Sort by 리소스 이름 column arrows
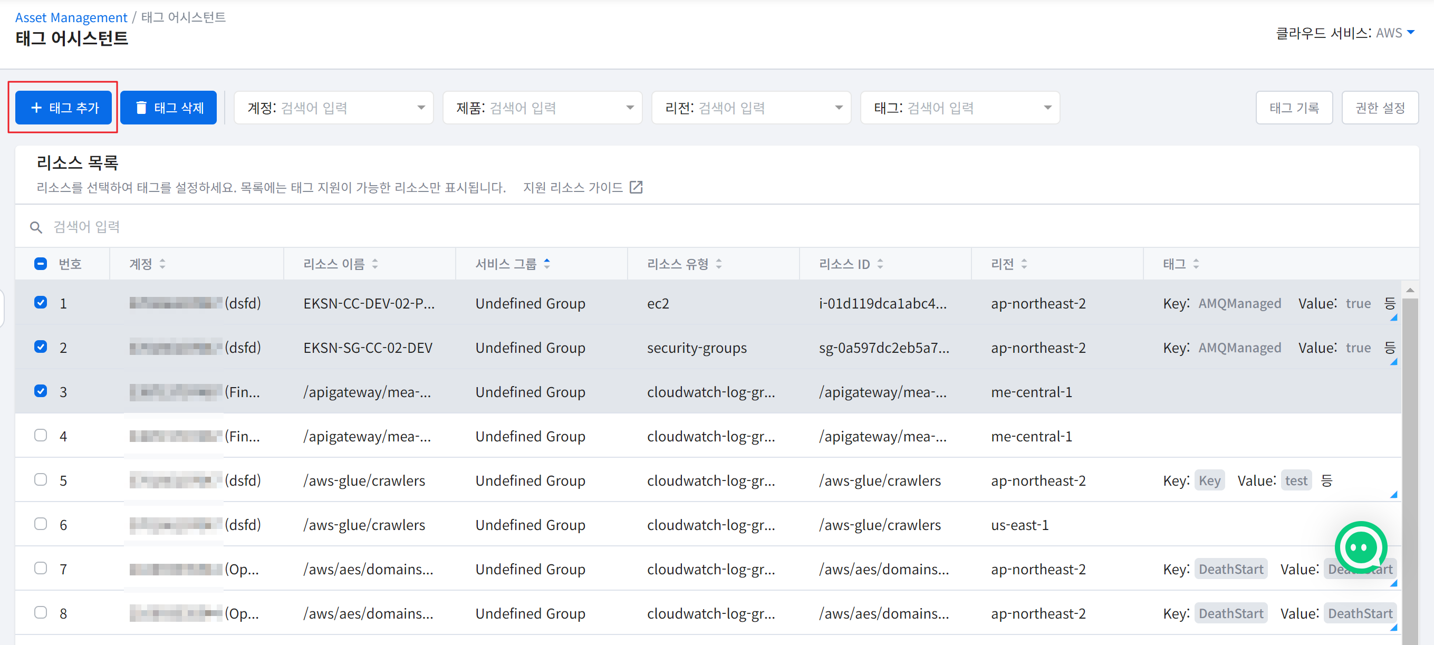1434x645 pixels. 375,264
